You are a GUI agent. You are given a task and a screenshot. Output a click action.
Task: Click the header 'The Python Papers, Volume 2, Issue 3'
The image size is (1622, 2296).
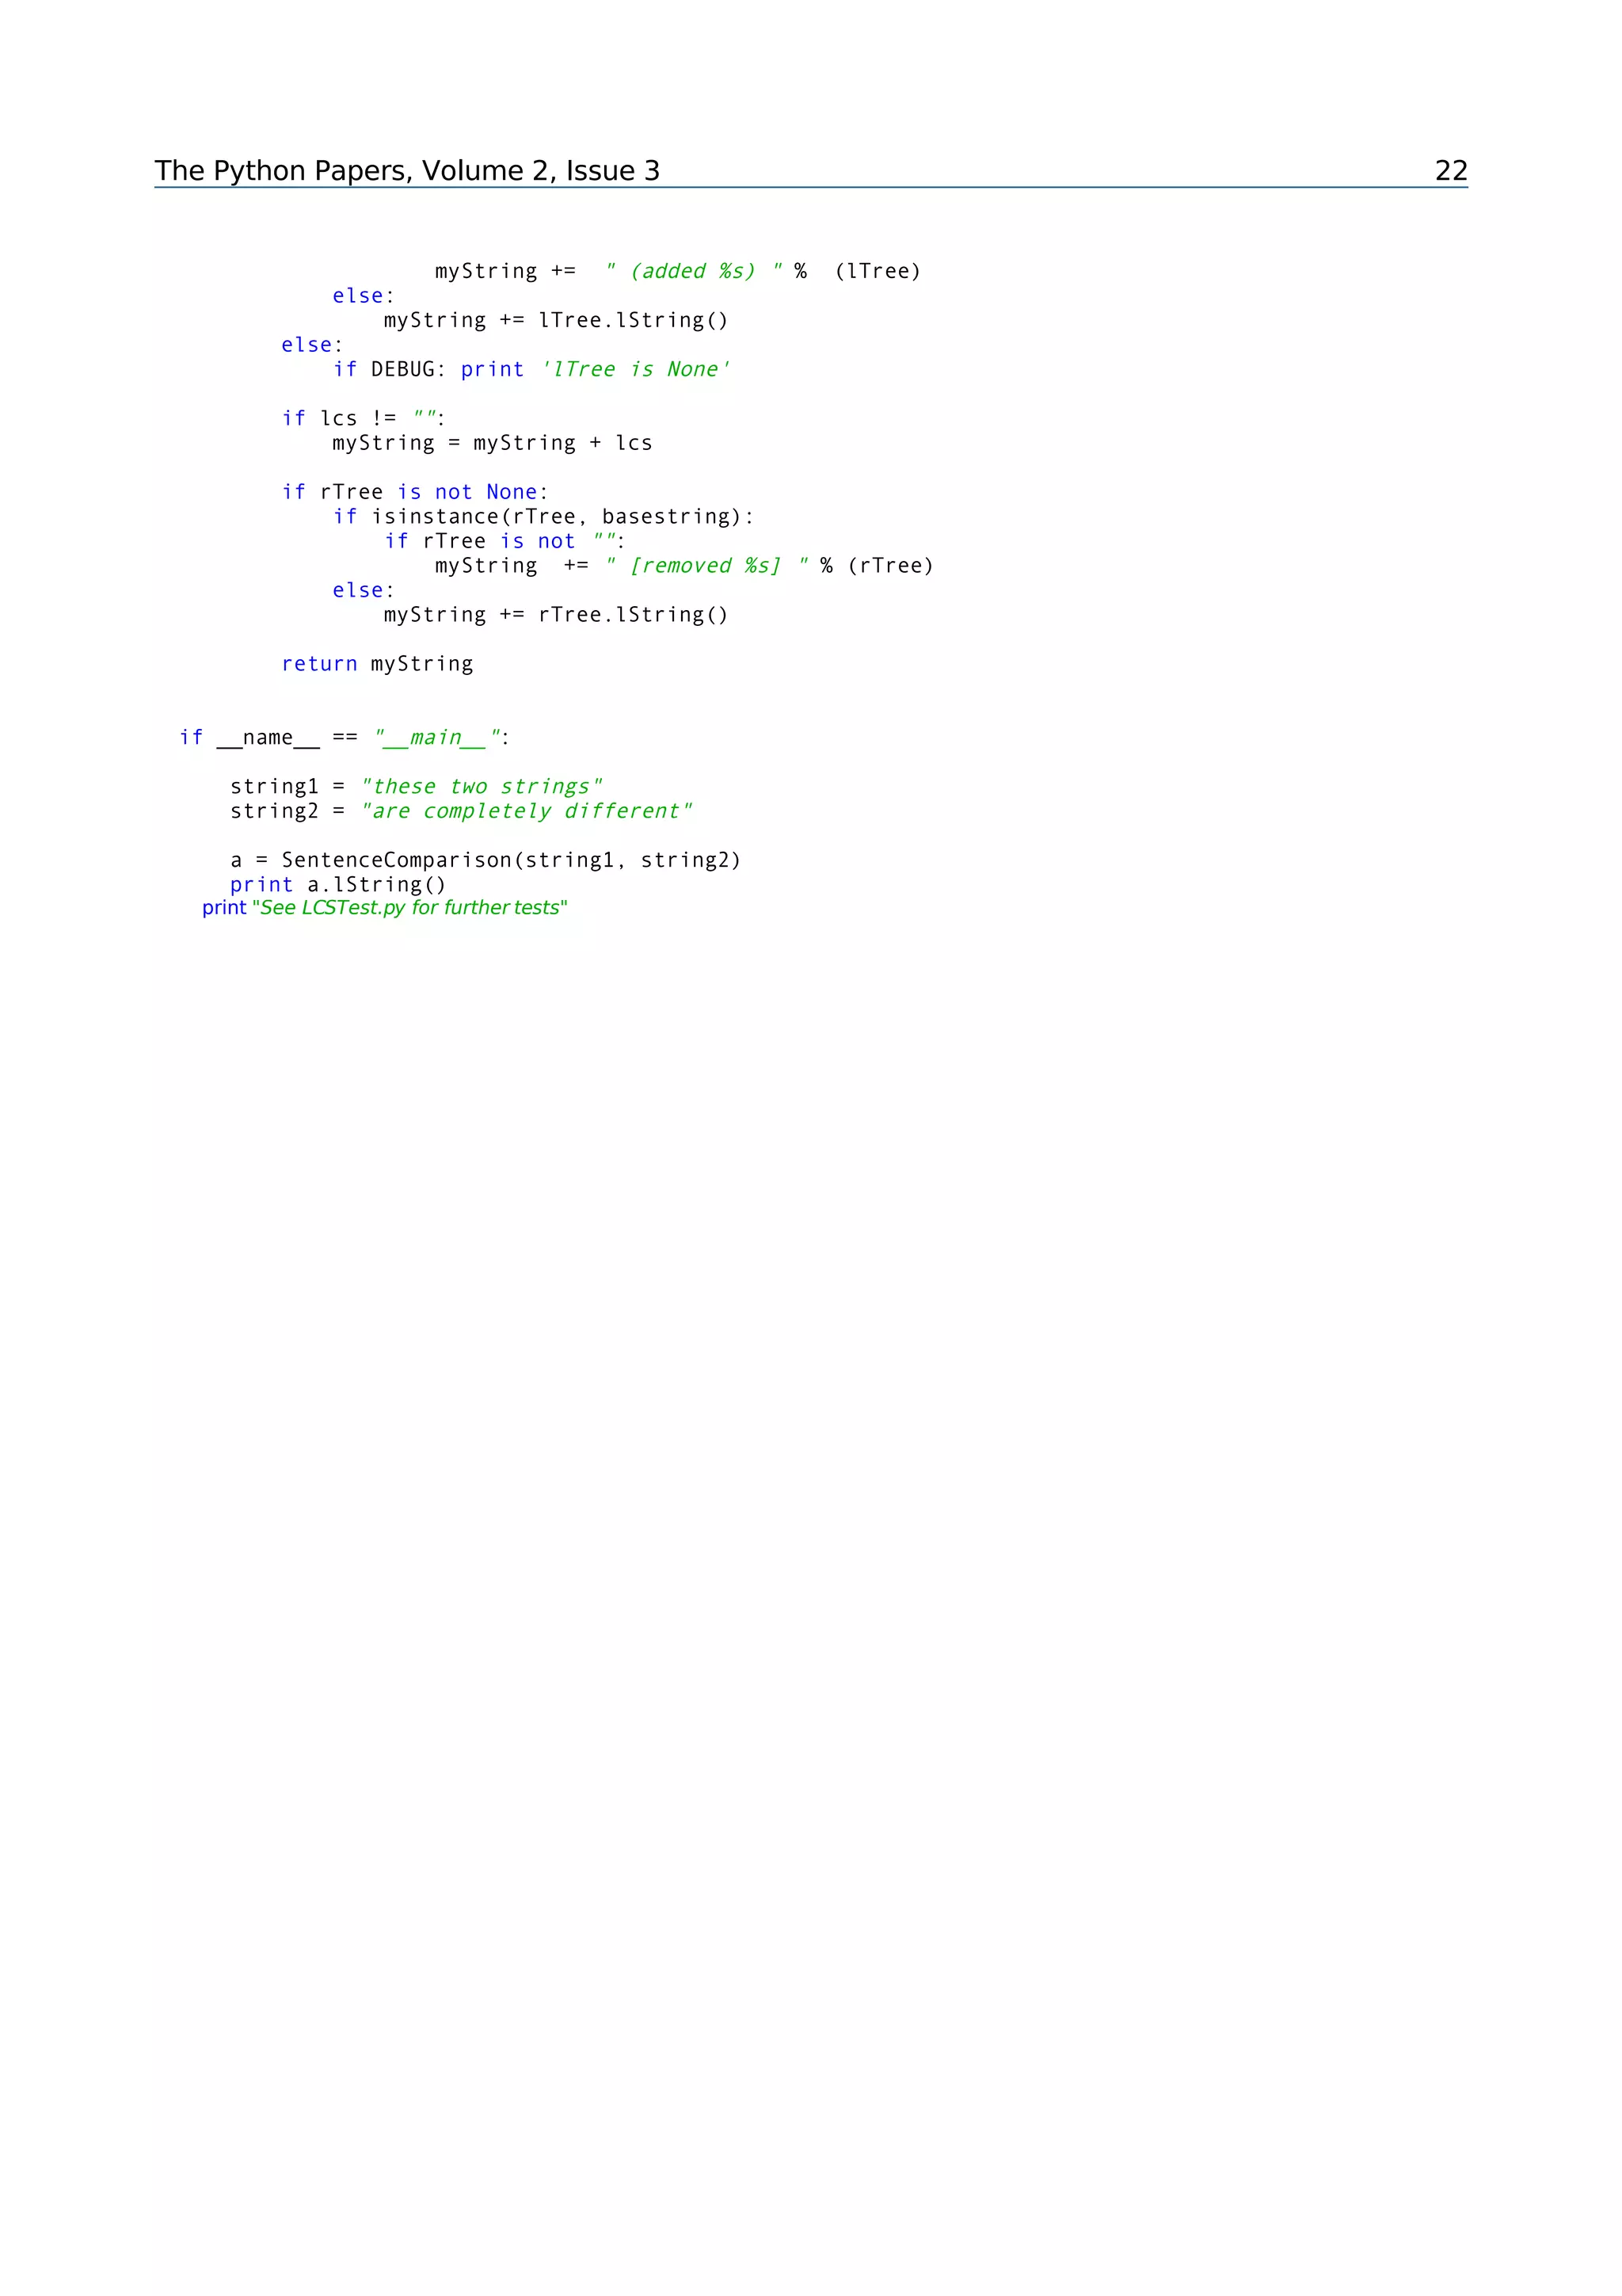pyautogui.click(x=407, y=171)
